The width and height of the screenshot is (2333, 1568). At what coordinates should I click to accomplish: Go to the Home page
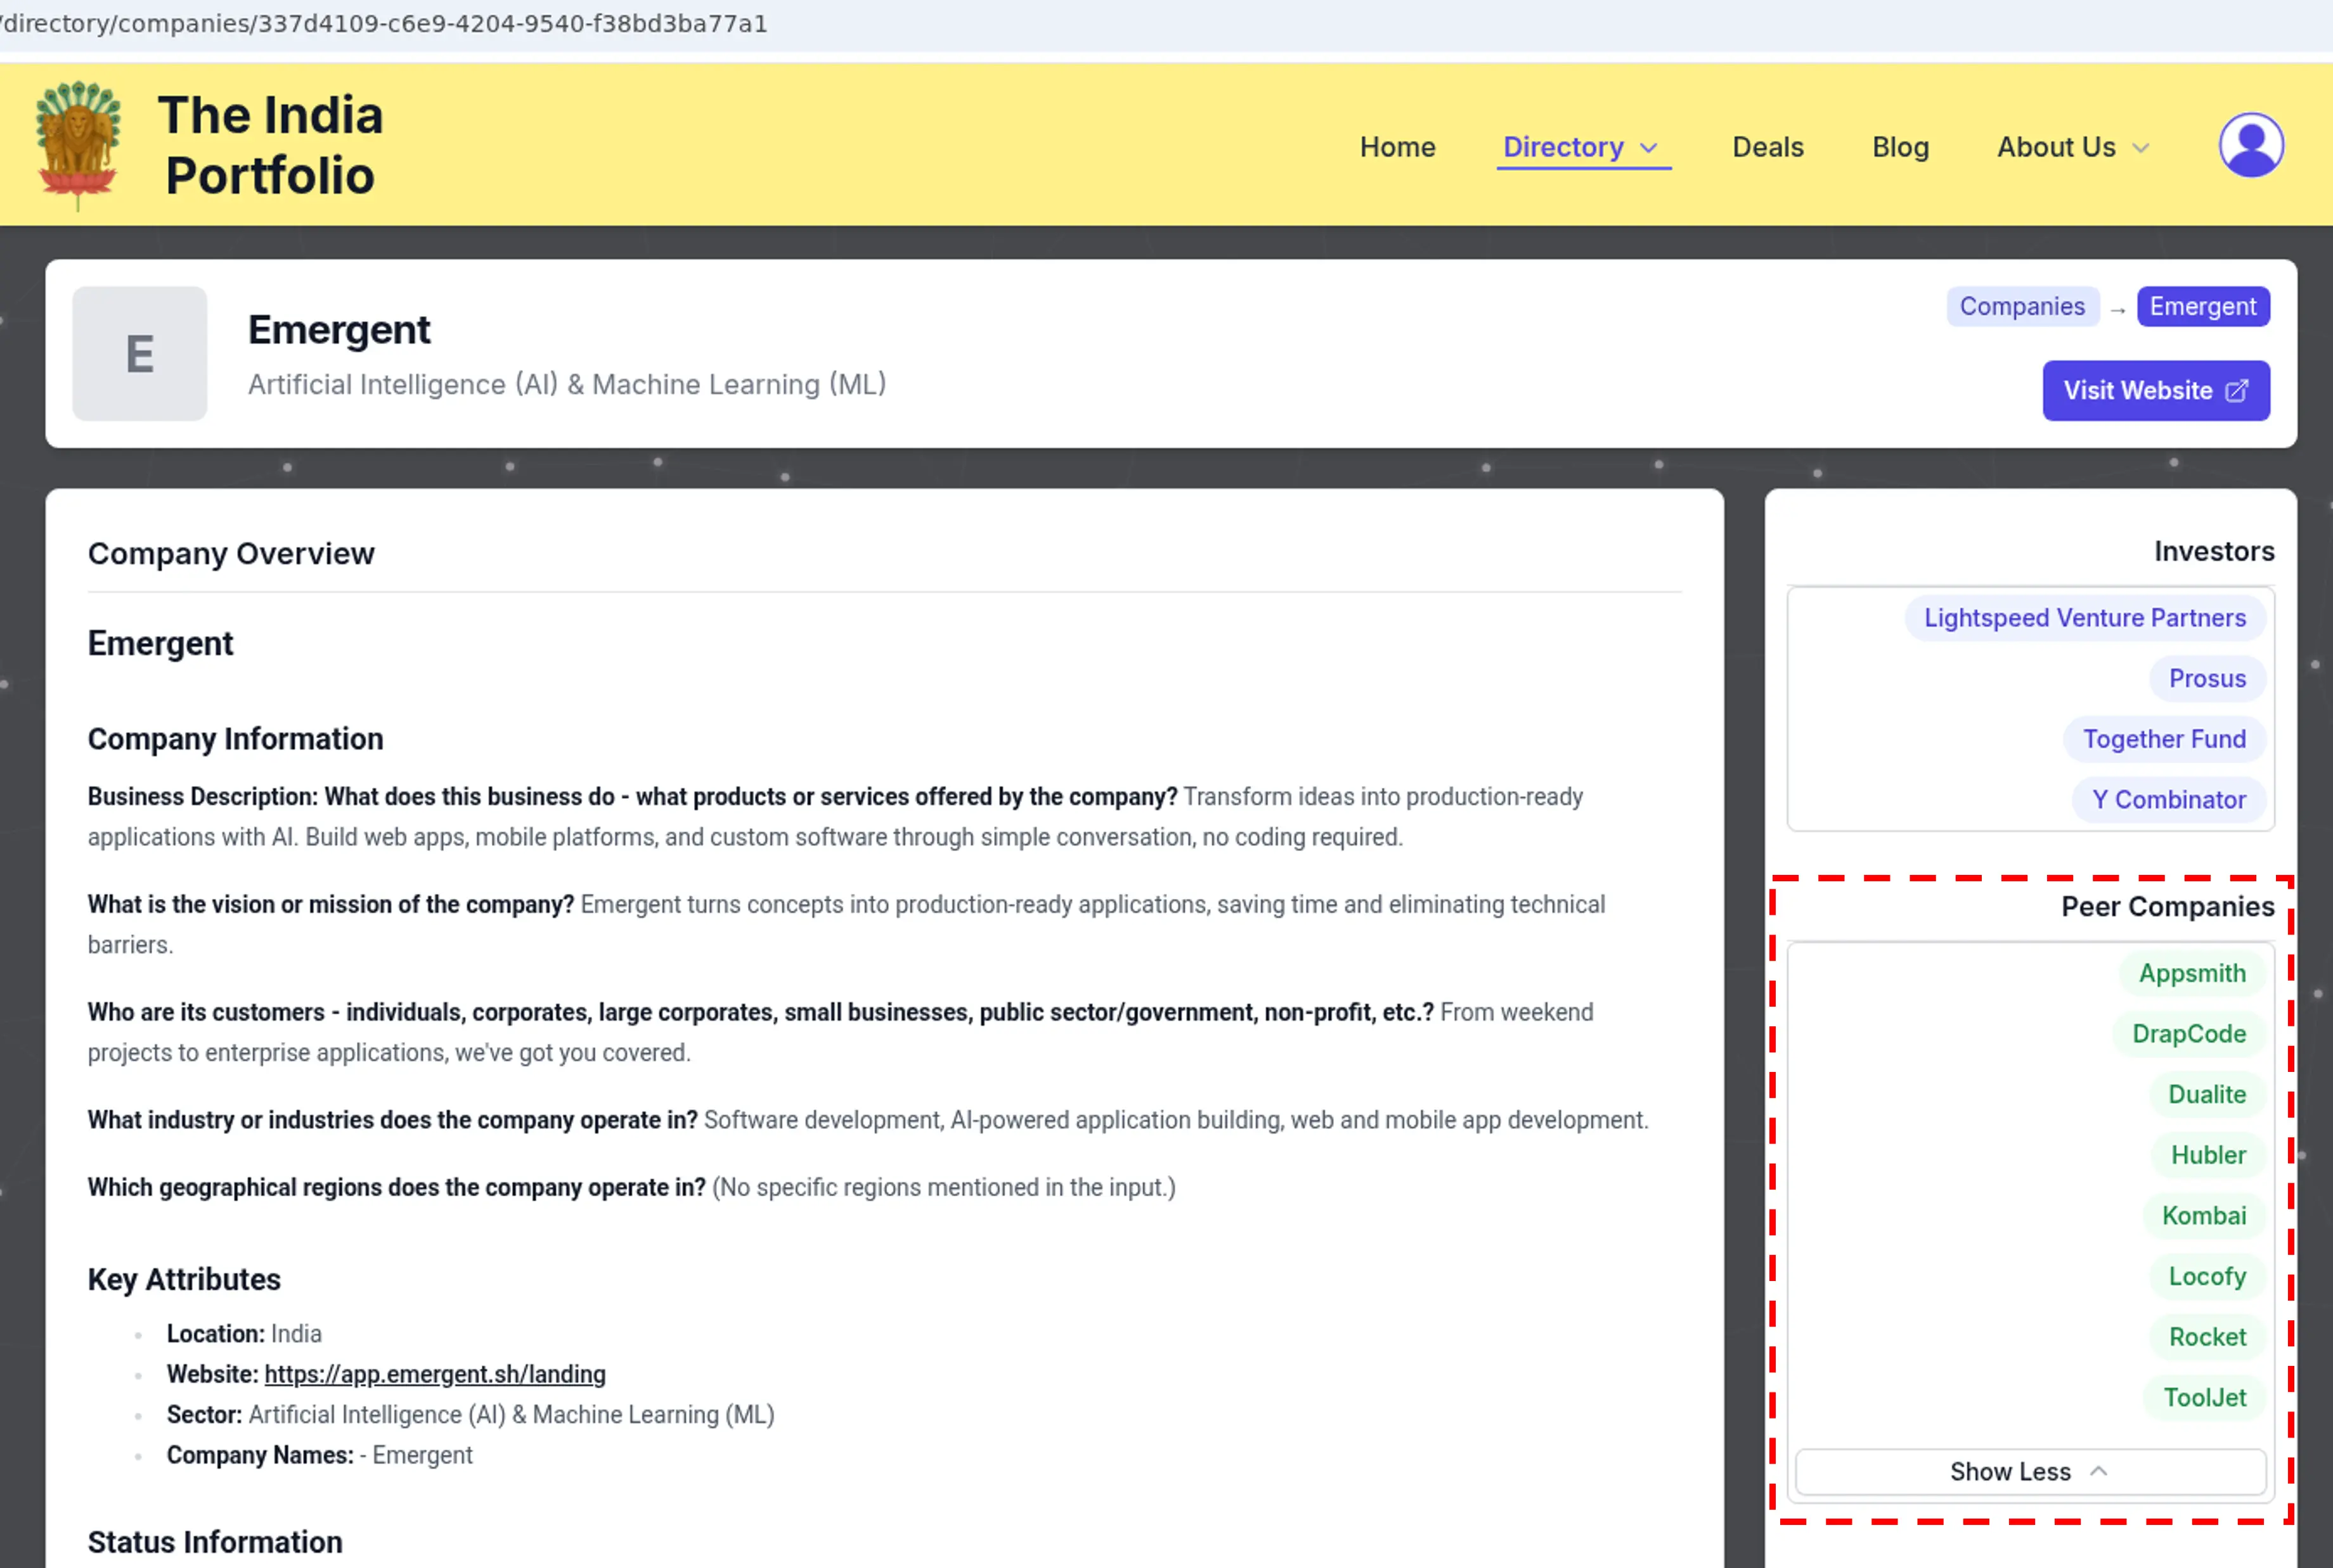pyautogui.click(x=1397, y=147)
